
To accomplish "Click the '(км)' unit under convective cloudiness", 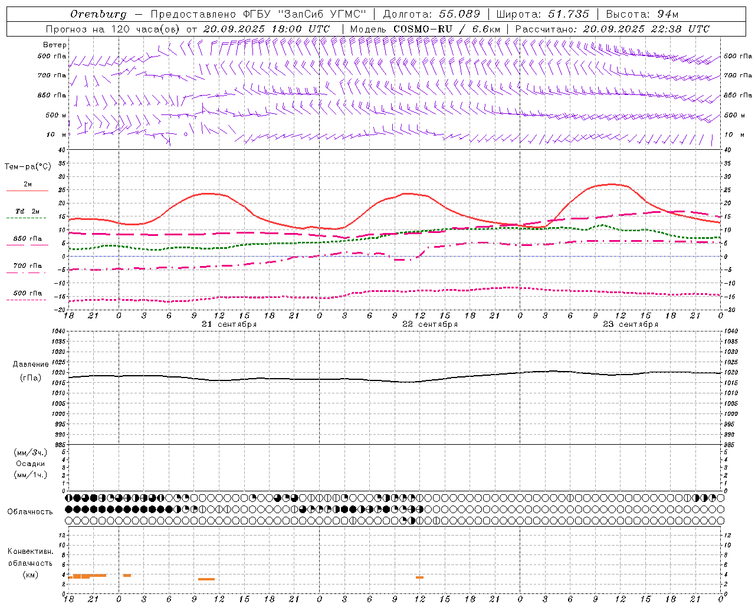I will point(30,575).
